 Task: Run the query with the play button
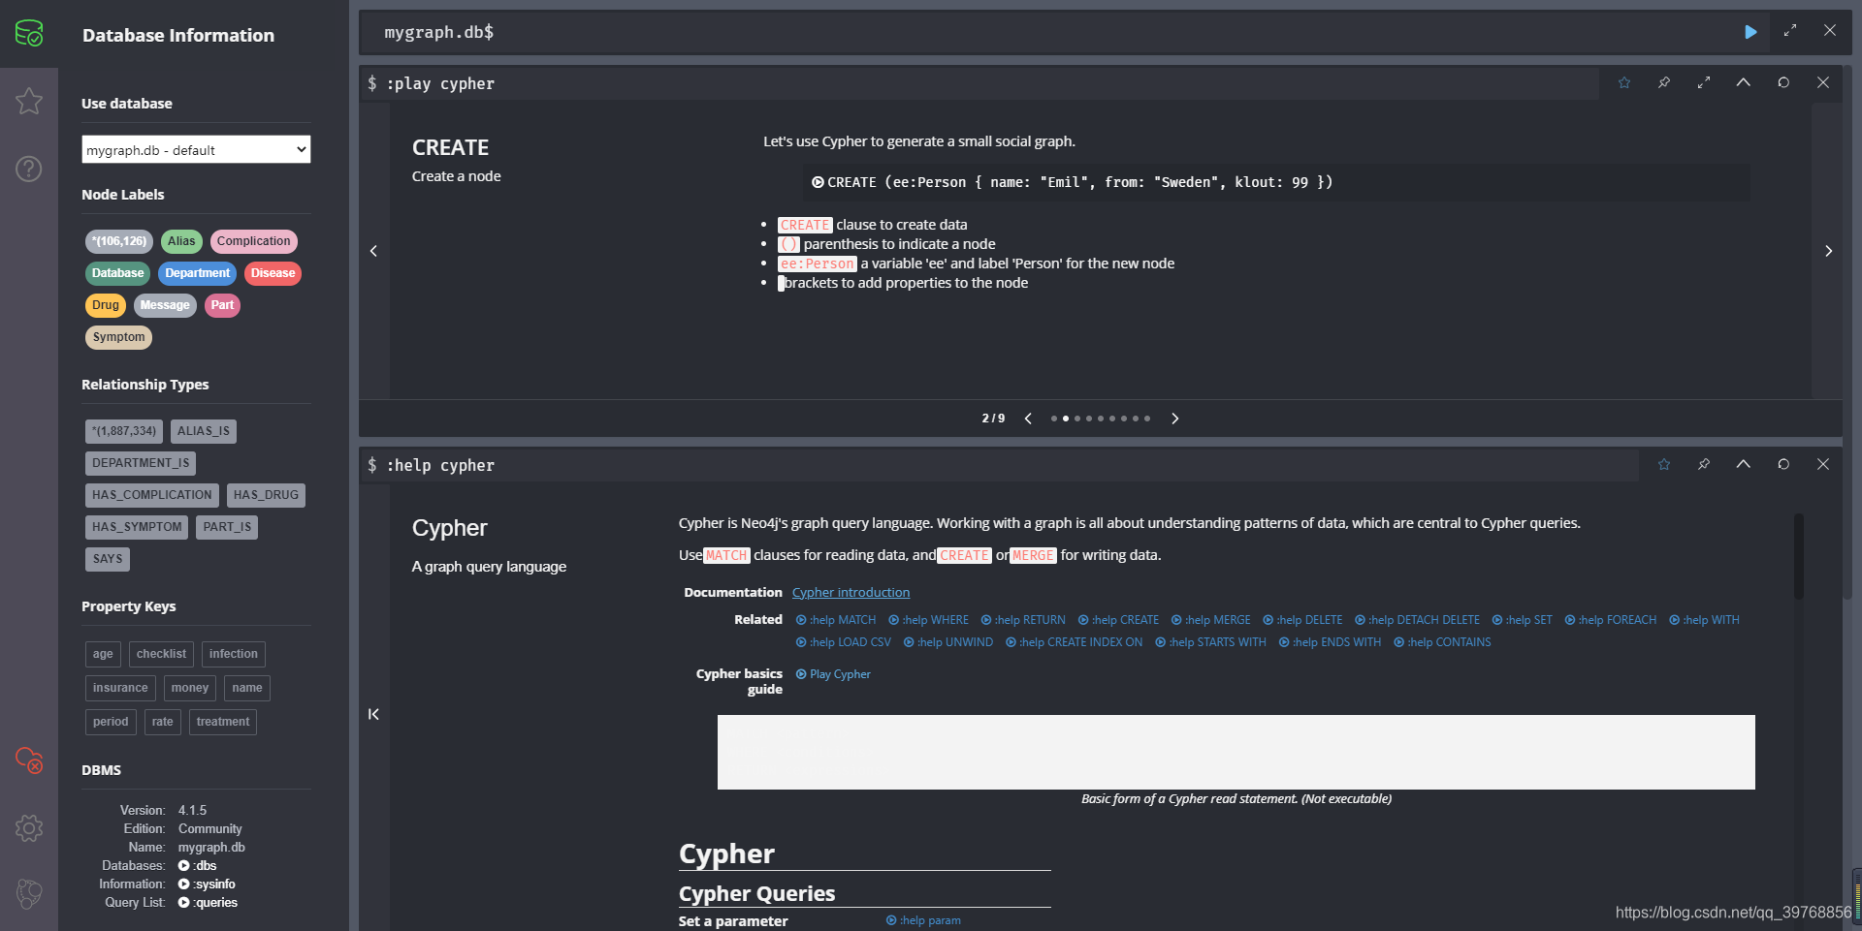pos(1750,32)
